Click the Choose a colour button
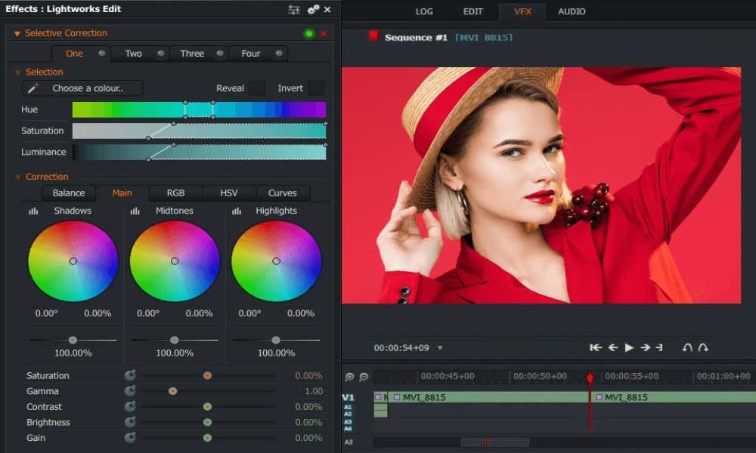 point(97,88)
